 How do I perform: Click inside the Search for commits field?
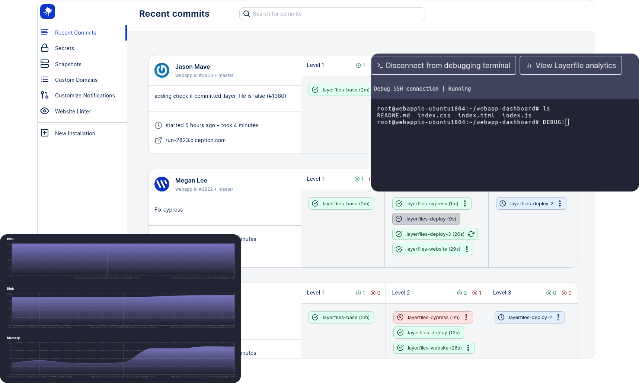tap(332, 13)
